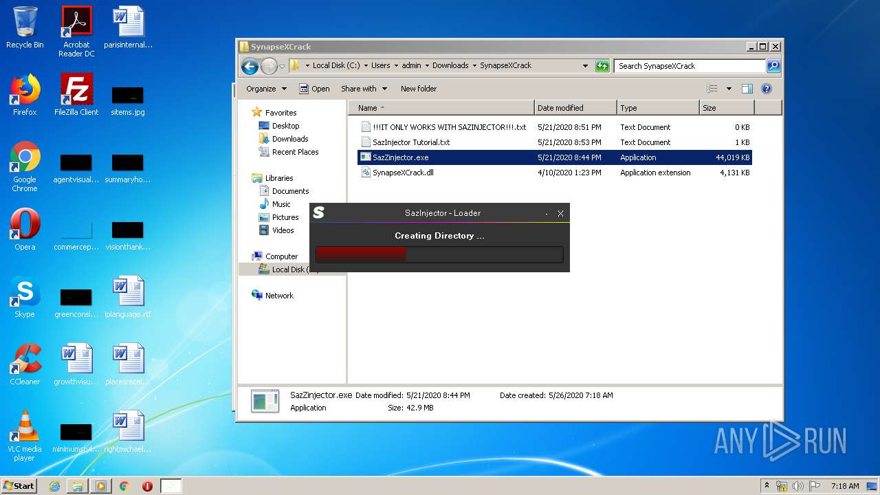The image size is (880, 495).
Task: Click the volume speaker tray icon
Action: (x=798, y=486)
